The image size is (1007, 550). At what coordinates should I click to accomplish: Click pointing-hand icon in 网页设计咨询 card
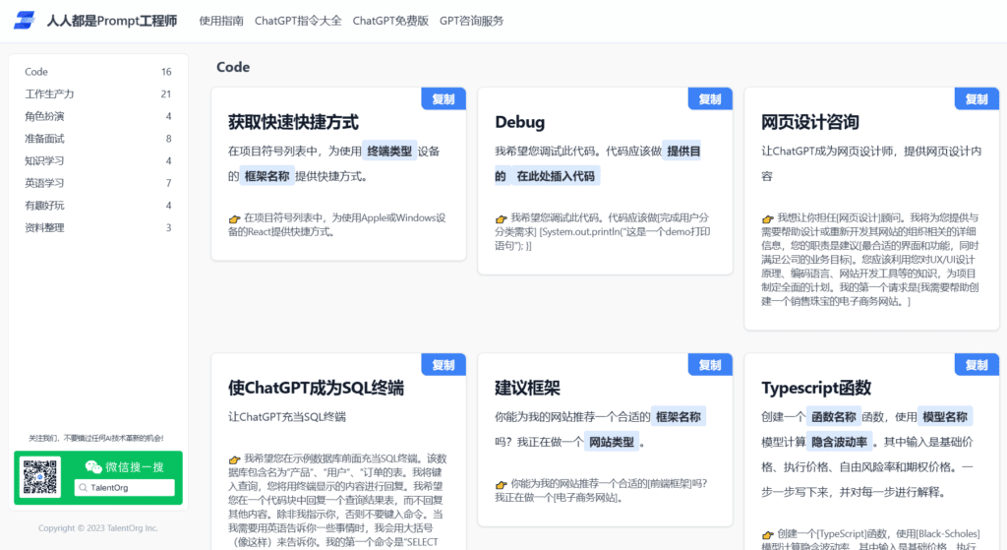click(768, 218)
